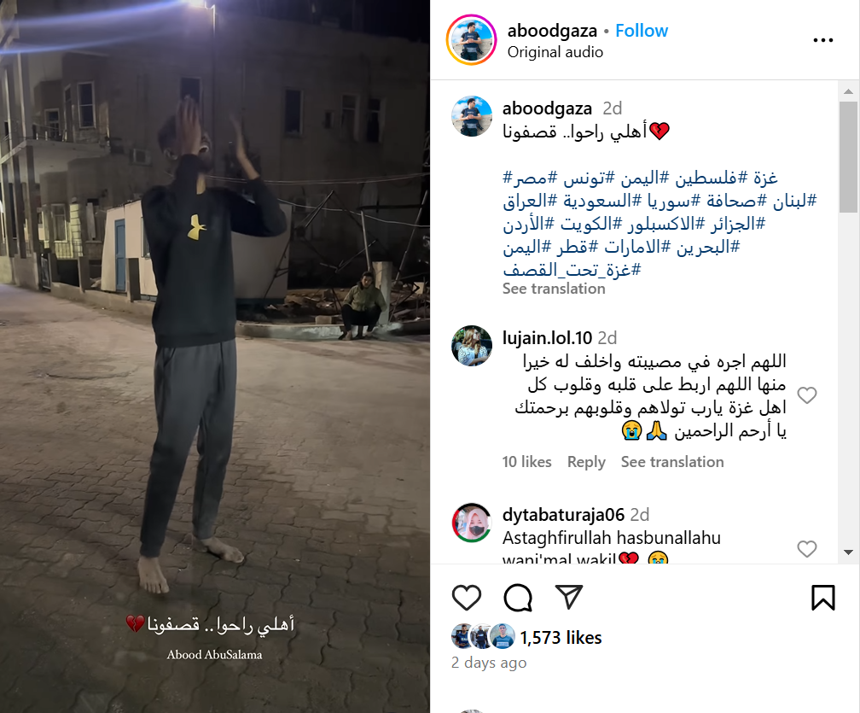
Task: Open dytabaturaja06's profile avatar
Action: click(472, 523)
